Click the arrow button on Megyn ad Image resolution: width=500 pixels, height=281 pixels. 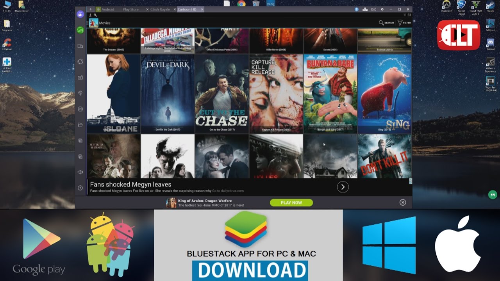click(343, 187)
